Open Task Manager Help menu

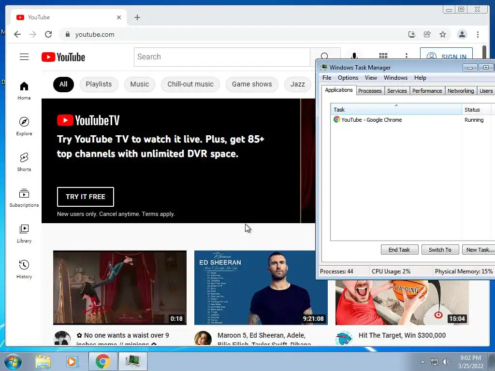tap(420, 78)
